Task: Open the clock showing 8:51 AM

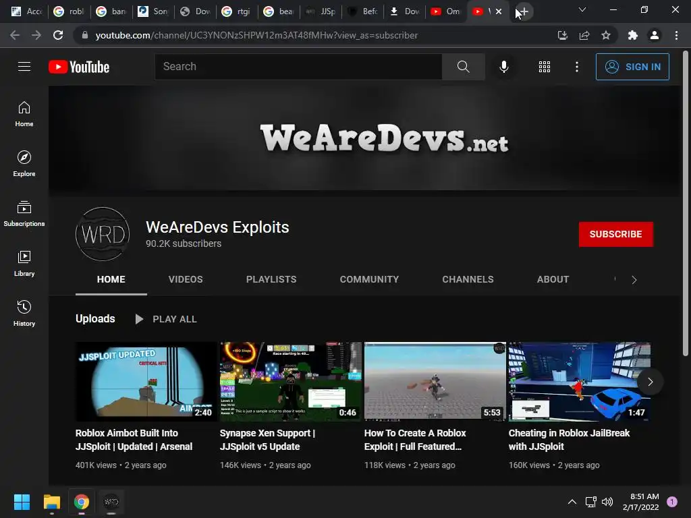Action: click(x=640, y=502)
